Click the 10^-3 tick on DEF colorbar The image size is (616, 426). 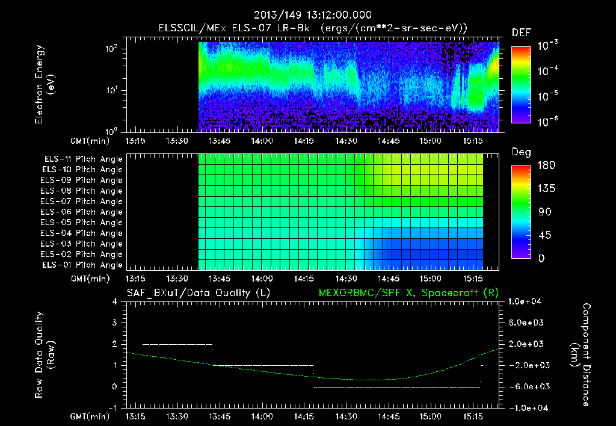click(x=547, y=46)
